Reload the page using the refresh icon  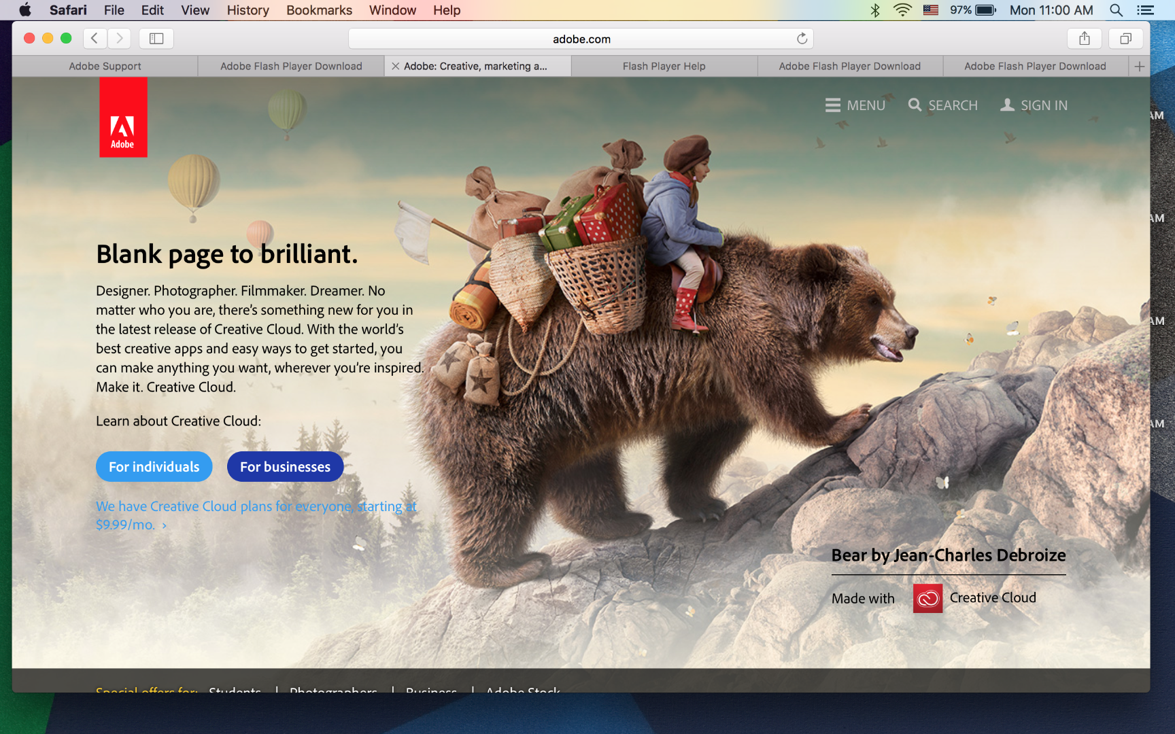[x=802, y=39]
